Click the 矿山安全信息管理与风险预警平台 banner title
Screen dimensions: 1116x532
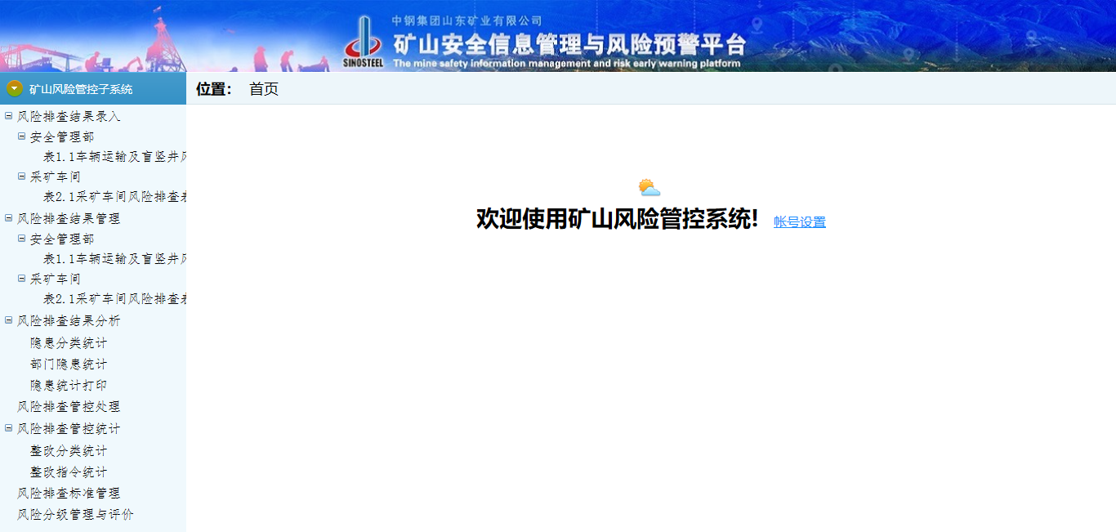click(x=569, y=43)
